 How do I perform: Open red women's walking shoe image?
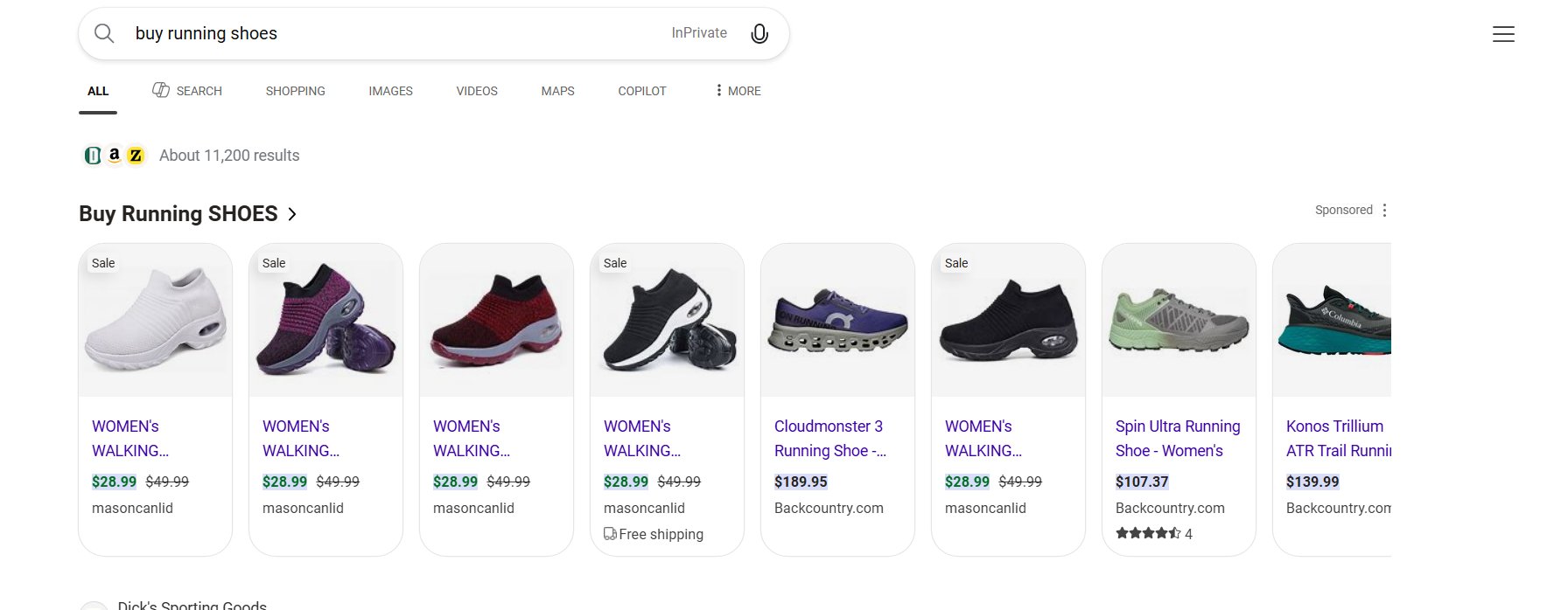point(497,320)
